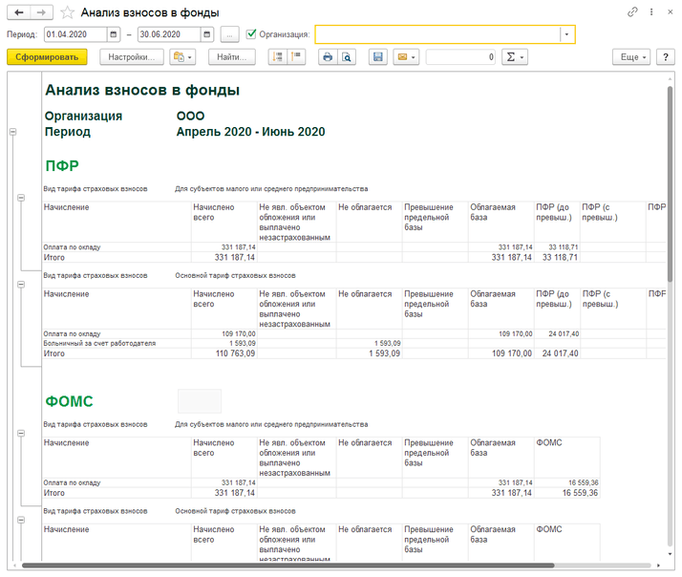Open the Еще menu

(x=631, y=57)
